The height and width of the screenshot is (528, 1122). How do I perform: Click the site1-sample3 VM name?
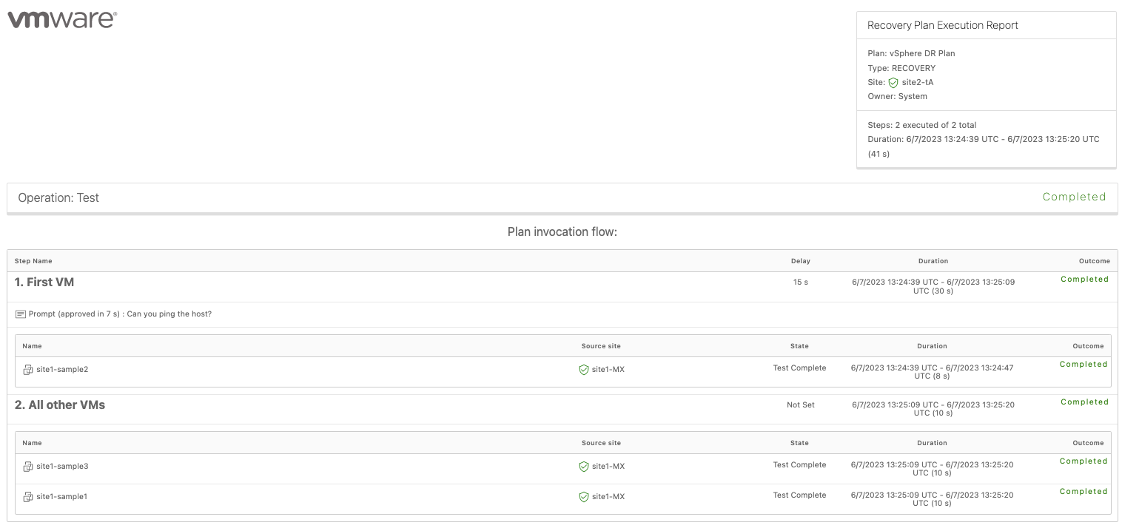point(62,466)
